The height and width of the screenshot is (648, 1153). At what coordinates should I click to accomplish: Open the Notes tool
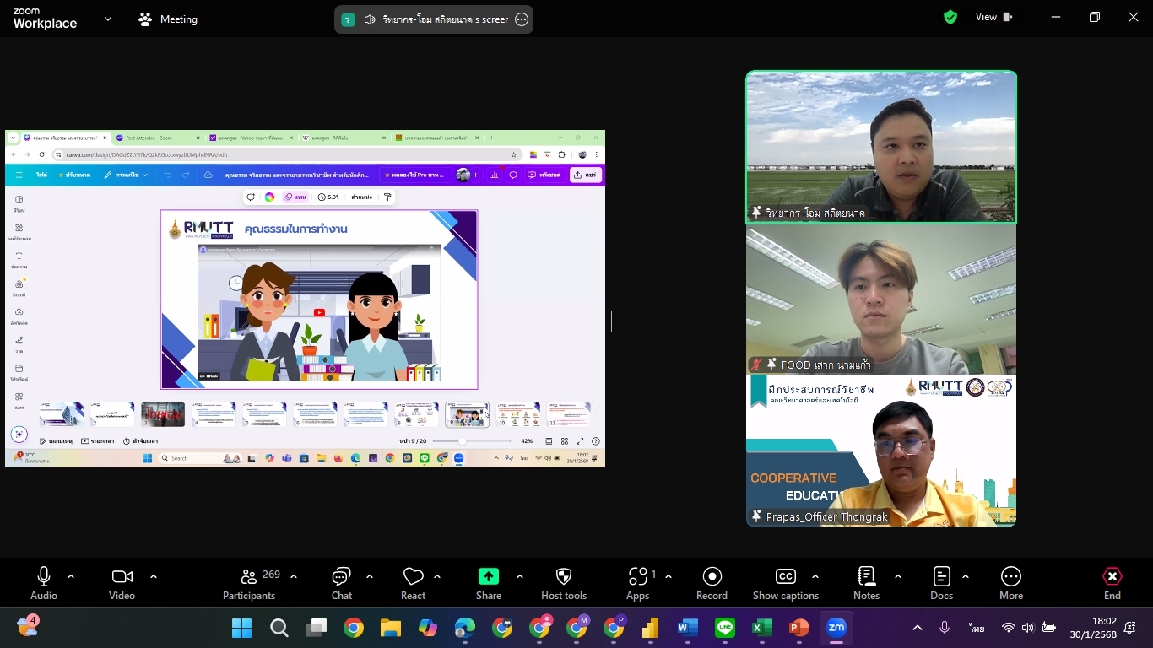click(x=866, y=583)
